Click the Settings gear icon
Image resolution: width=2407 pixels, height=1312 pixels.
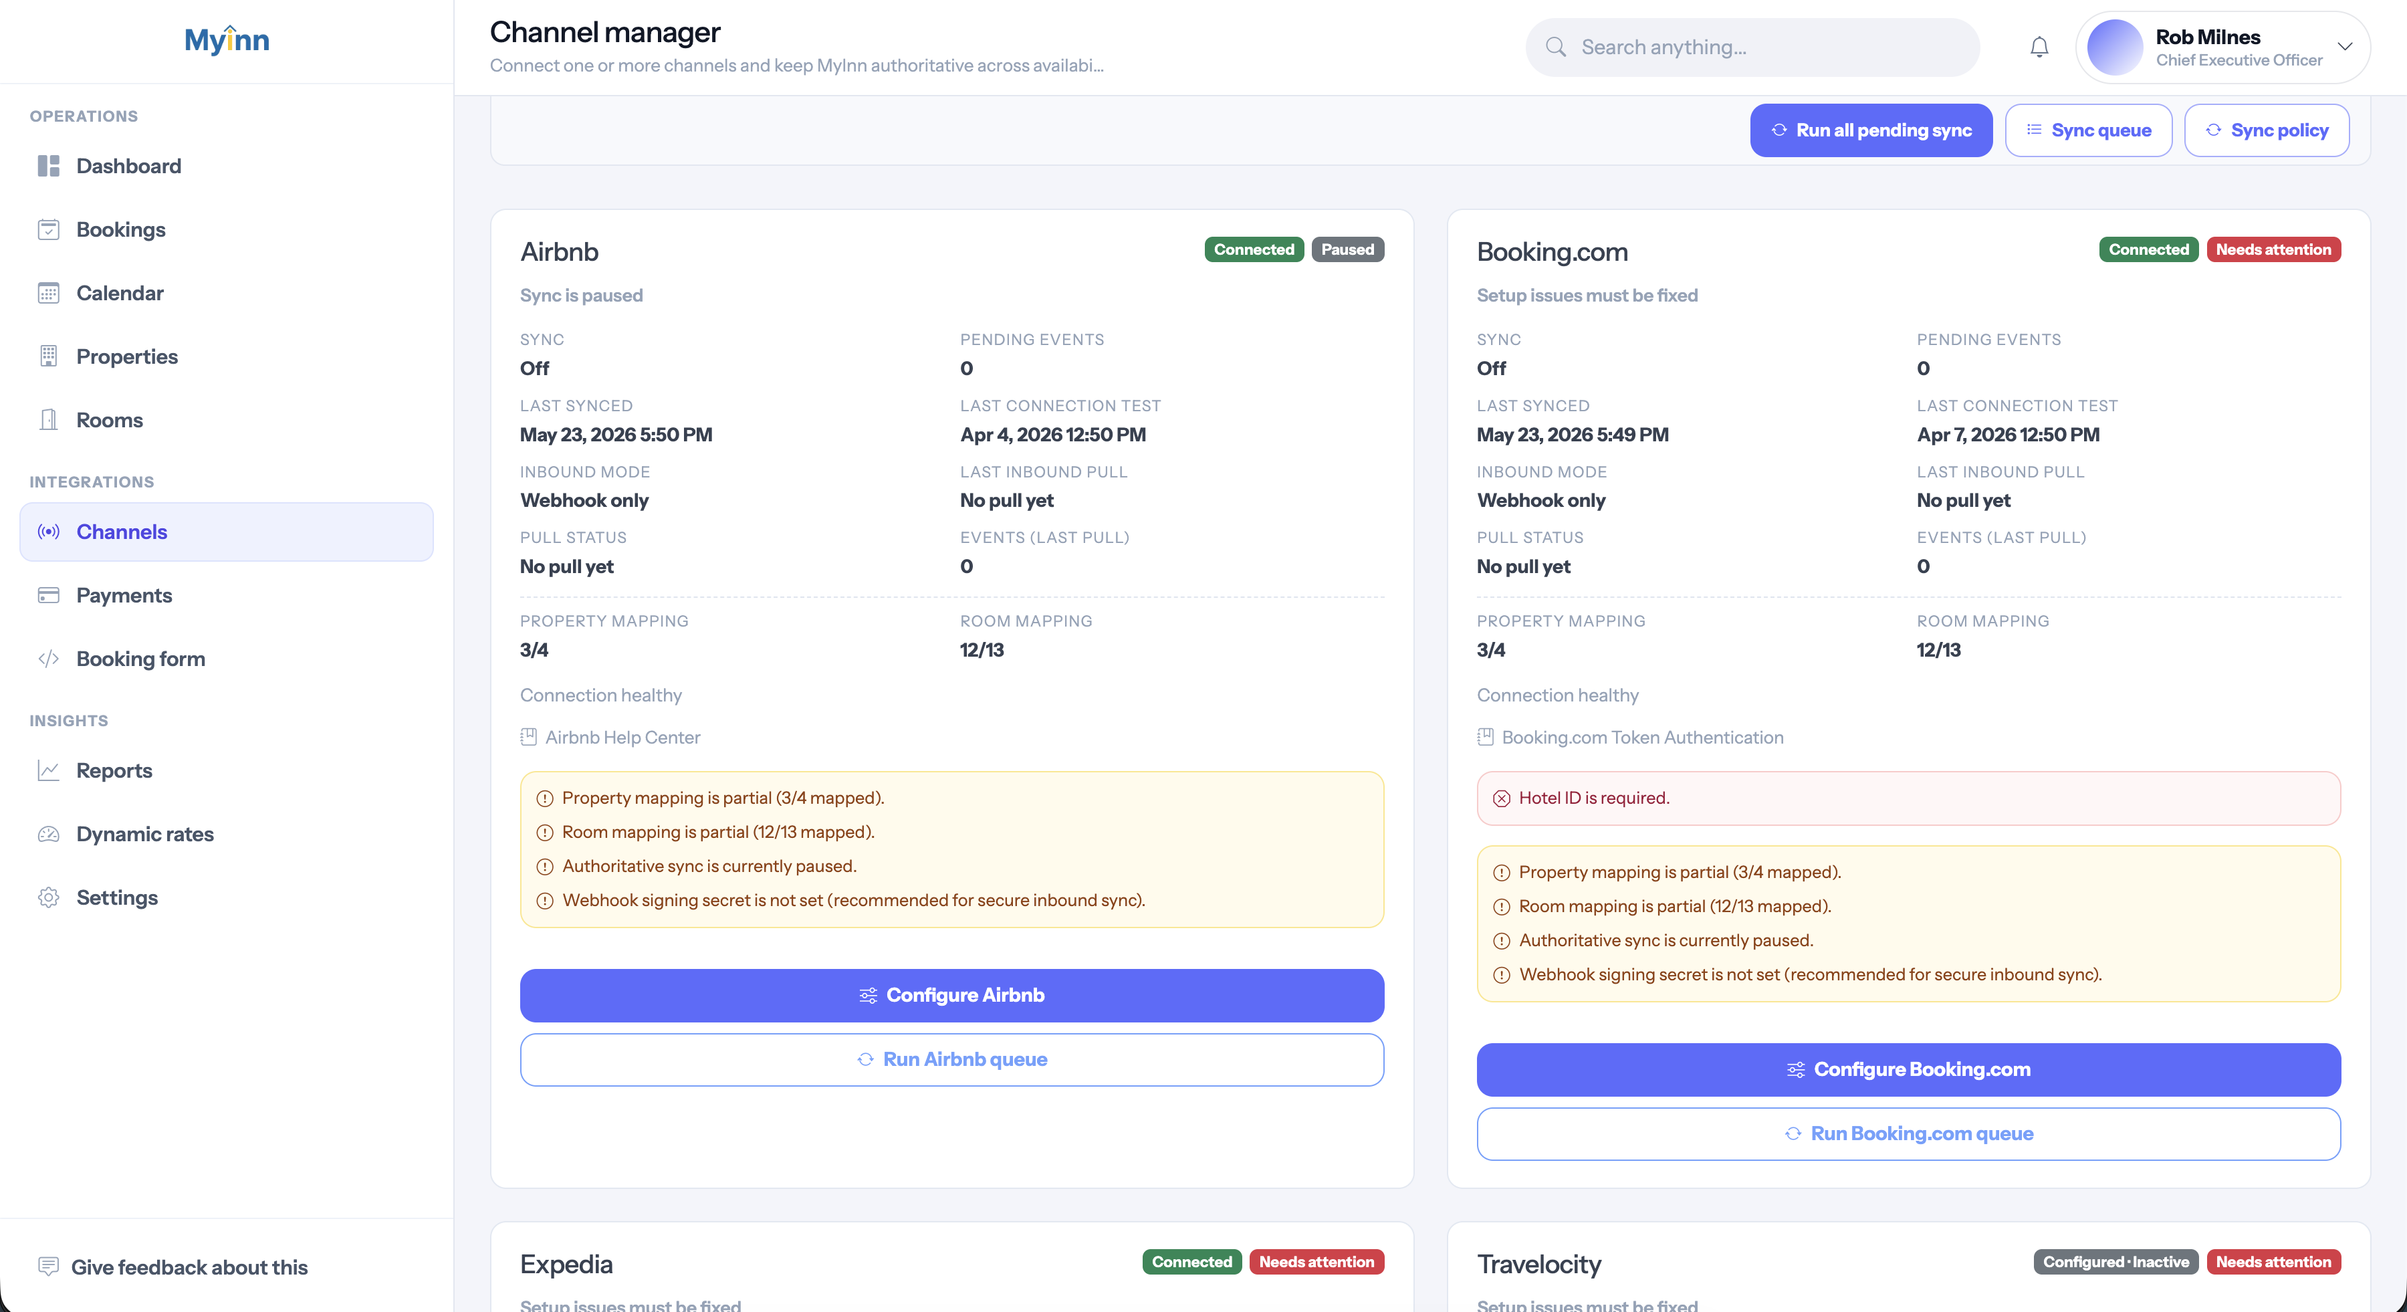pos(49,898)
